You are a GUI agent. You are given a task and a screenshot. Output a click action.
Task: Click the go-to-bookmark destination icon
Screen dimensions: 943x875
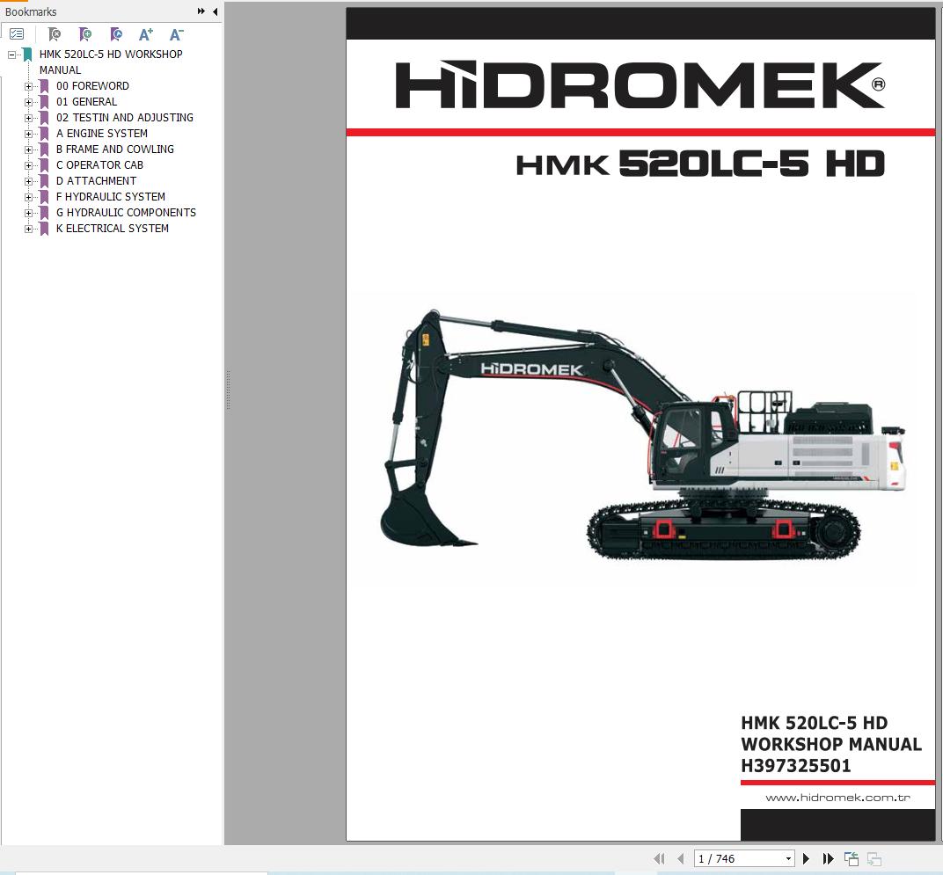point(116,34)
